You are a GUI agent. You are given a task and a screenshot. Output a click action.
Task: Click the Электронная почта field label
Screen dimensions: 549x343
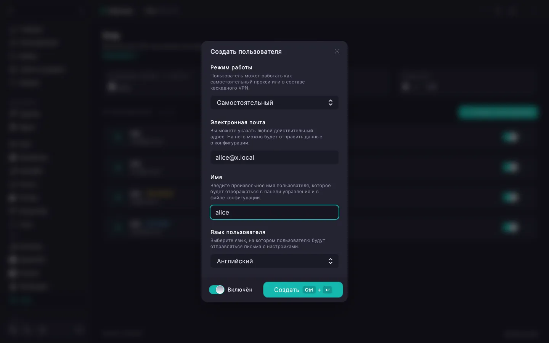tap(238, 122)
